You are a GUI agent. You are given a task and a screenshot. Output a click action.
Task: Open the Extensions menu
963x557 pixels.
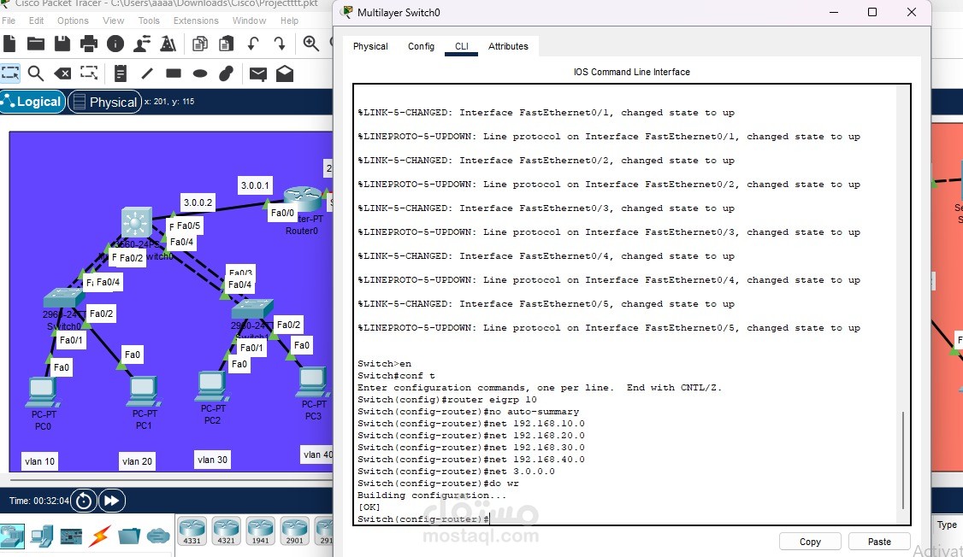point(195,21)
